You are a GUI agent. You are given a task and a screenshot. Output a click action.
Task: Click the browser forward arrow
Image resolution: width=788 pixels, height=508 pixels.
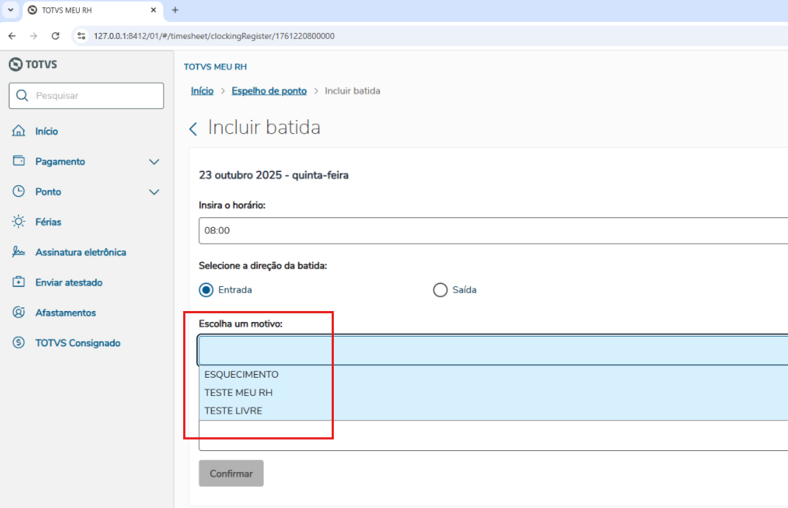coord(33,36)
